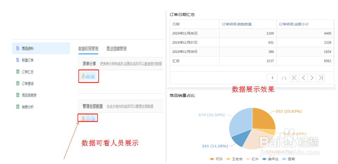Image resolution: width=338 pixels, height=164 pixels.
Task: Click the 674 (31.54%) chart label
Action: (212, 115)
